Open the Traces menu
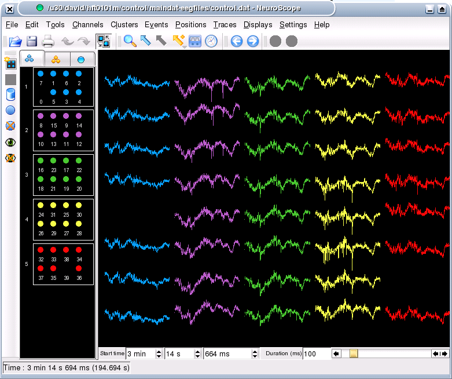The image size is (452, 379). click(225, 25)
